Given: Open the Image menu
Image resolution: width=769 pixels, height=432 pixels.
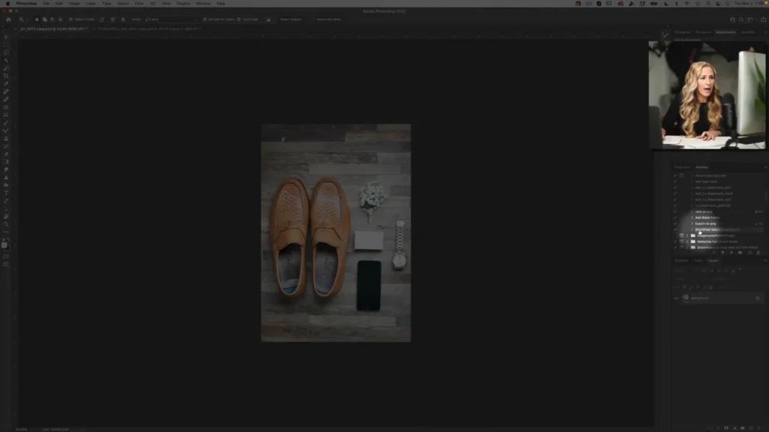Looking at the screenshot, I should [74, 4].
